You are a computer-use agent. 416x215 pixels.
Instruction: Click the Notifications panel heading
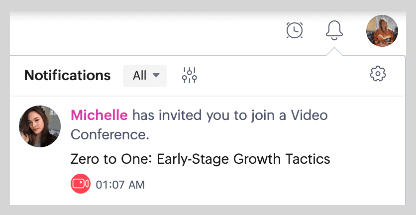tap(67, 76)
